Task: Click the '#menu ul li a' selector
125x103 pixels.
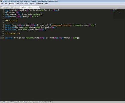Action: pos(11,29)
